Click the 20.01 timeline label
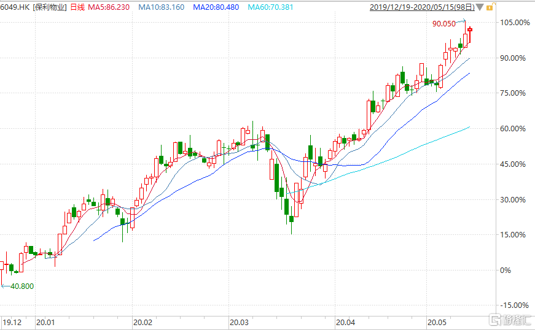The width and height of the screenshot is (535, 330). (x=45, y=321)
